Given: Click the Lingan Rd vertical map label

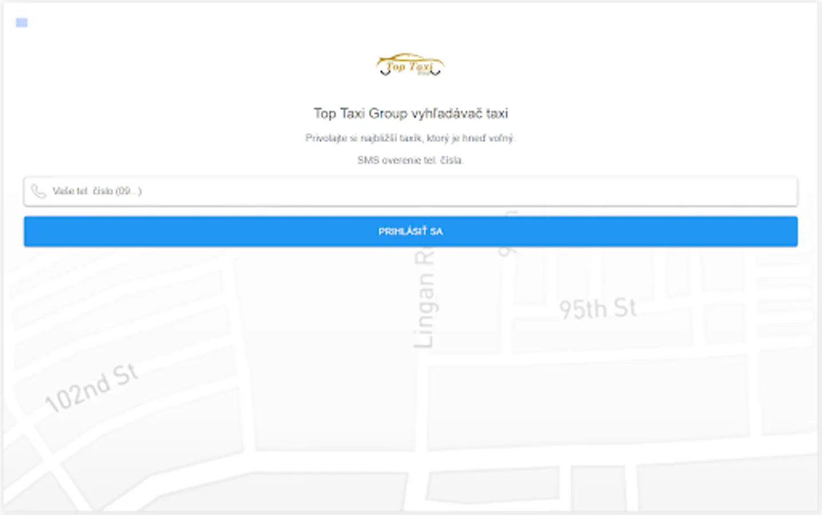Looking at the screenshot, I should click(x=424, y=299).
